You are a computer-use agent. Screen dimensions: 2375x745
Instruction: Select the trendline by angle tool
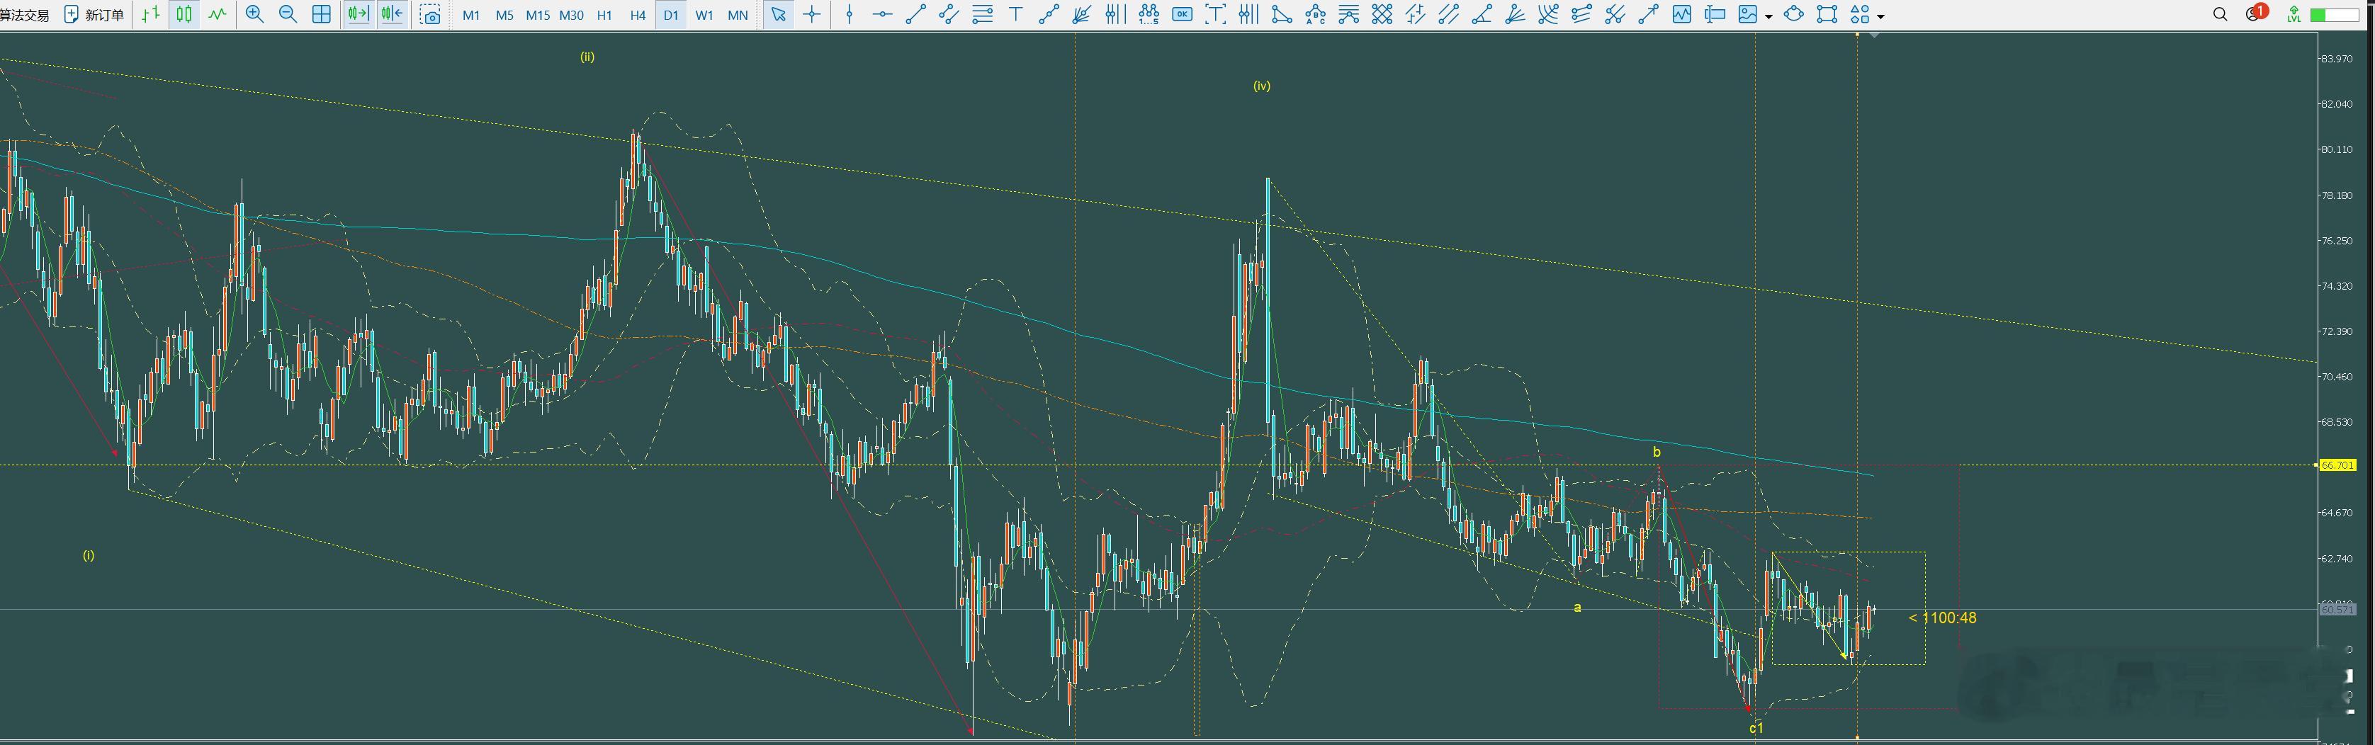(x=1482, y=15)
